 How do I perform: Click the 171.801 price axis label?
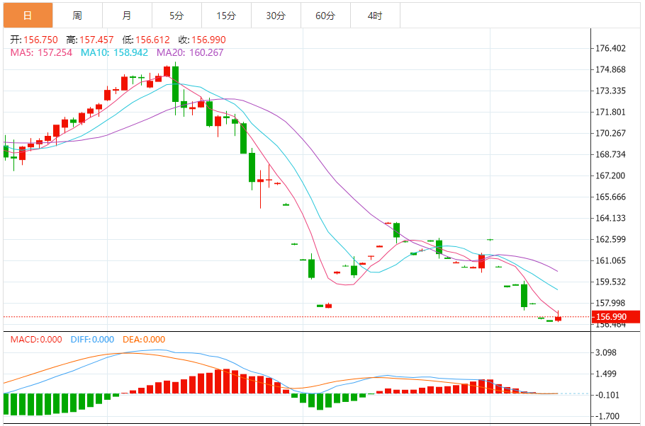point(611,112)
